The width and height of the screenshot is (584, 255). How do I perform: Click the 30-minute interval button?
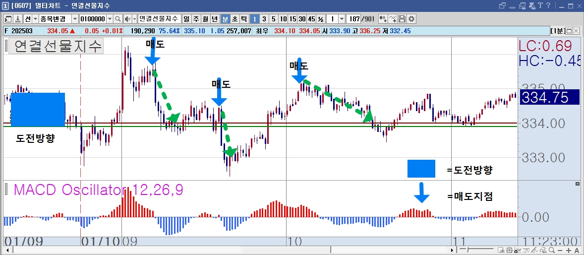302,19
